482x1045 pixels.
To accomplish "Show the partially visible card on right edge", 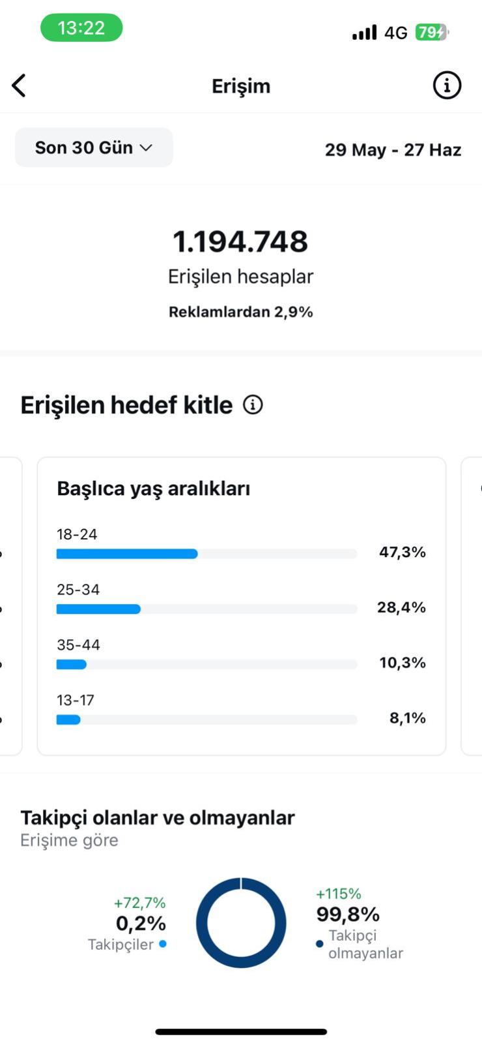I will click(472, 607).
